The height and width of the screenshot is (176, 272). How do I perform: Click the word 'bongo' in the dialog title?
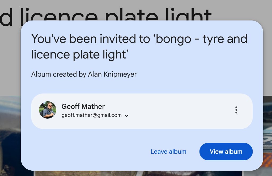click(173, 39)
